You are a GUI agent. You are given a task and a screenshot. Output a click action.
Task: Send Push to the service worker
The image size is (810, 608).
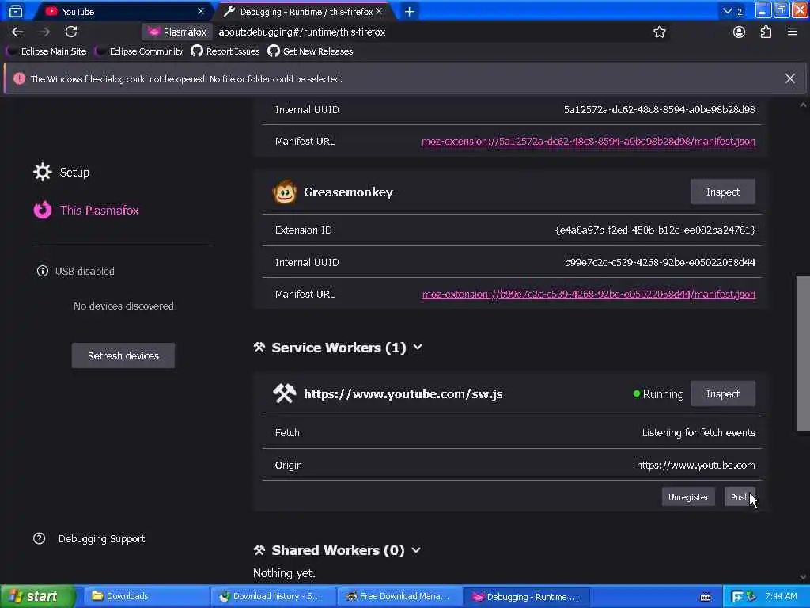coord(740,497)
